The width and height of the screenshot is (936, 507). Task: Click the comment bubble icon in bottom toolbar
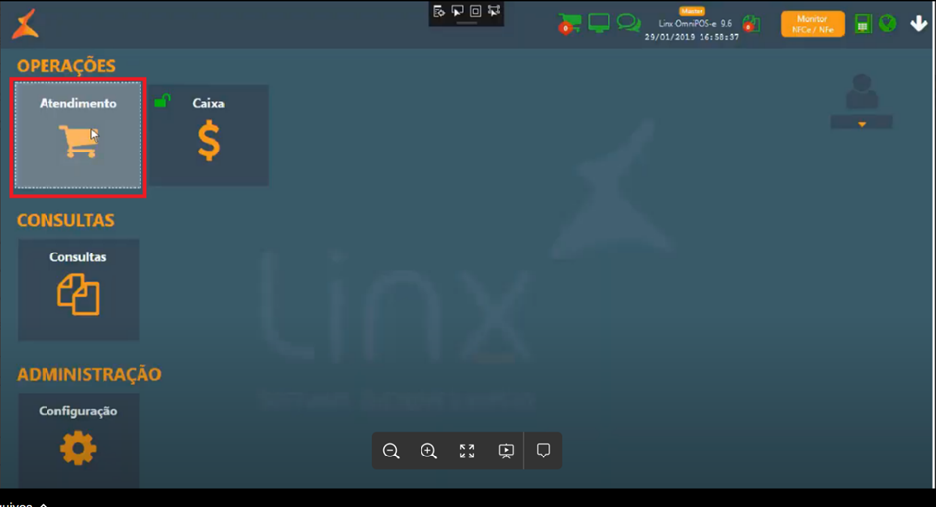point(543,451)
